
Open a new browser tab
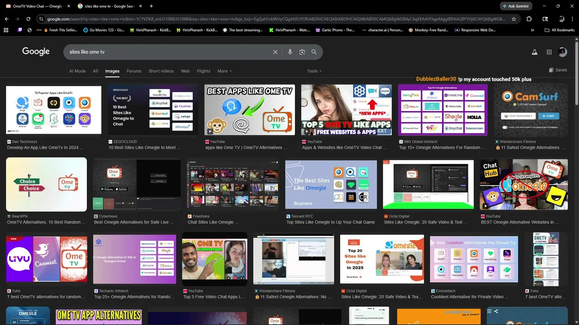pos(151,6)
